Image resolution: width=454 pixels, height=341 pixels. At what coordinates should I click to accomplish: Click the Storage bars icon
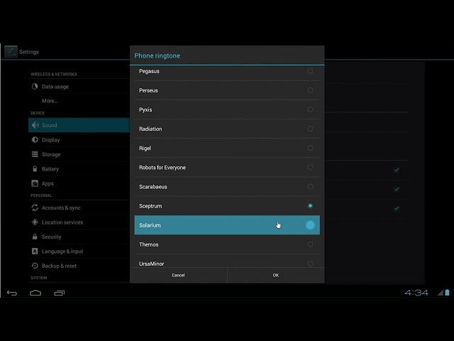[35, 154]
